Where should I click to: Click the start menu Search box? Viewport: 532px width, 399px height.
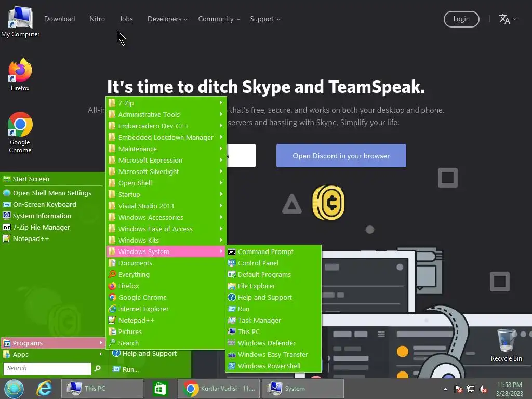click(47, 368)
